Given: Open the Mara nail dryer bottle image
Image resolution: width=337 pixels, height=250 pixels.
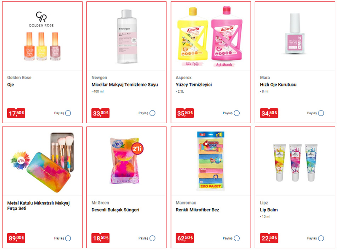Looking at the screenshot, I should tap(294, 33).
